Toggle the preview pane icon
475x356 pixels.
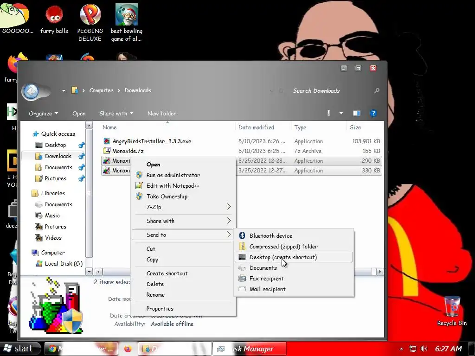coord(357,113)
